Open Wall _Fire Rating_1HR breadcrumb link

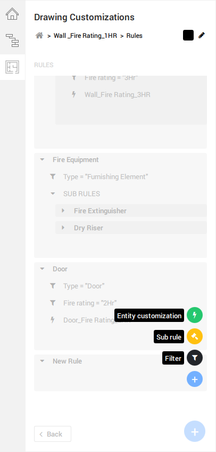[86, 36]
